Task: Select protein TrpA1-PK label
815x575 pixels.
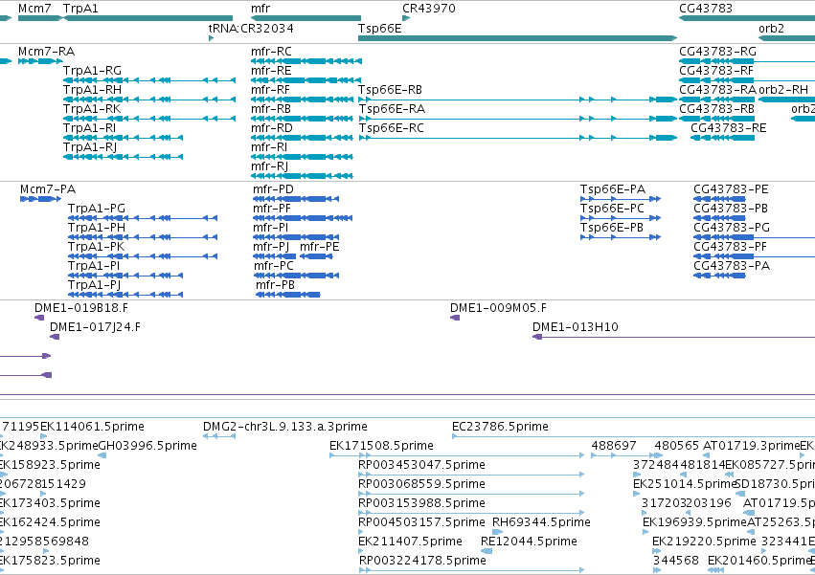Action: pyautogui.click(x=96, y=247)
